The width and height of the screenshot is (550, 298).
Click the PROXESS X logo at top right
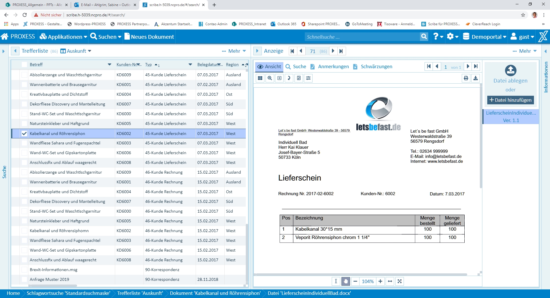point(543,36)
